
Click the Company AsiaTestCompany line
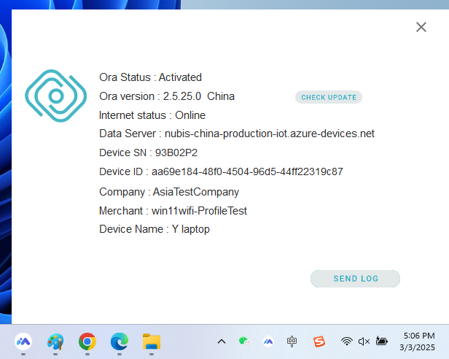click(x=169, y=192)
